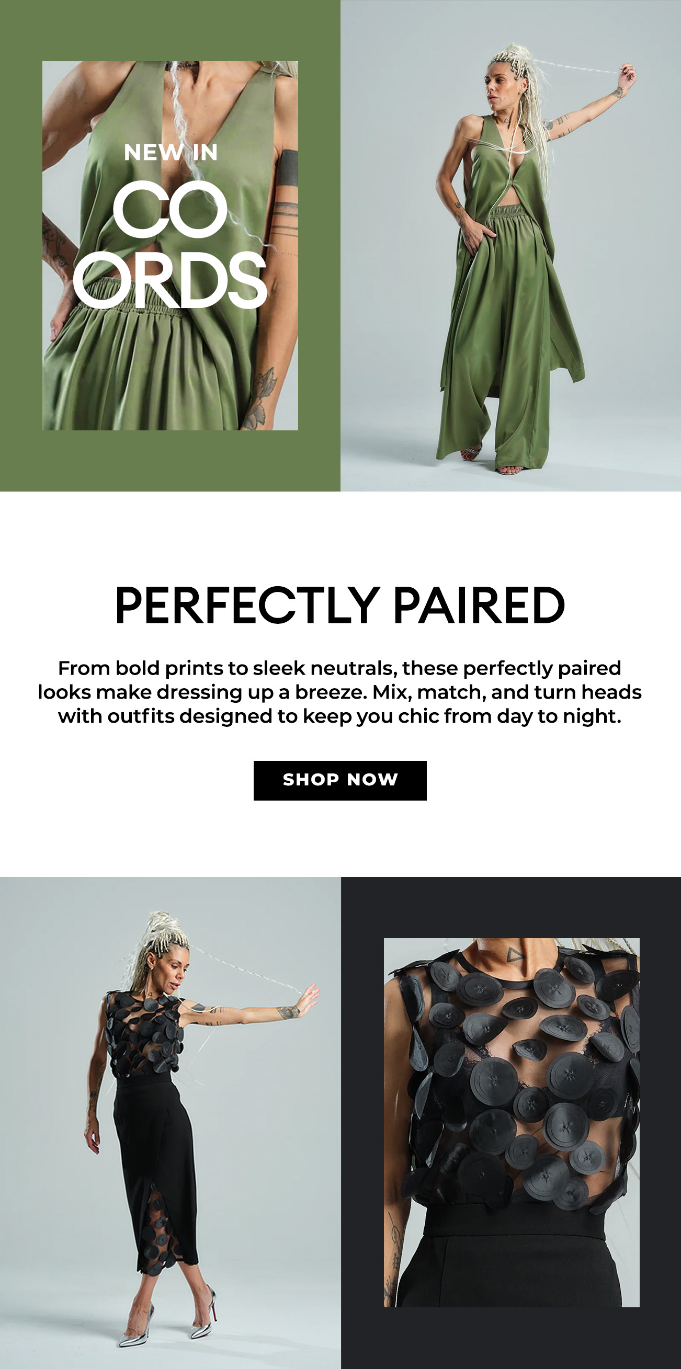
Task: Click the solid black armband tattoo
Action: [288, 168]
